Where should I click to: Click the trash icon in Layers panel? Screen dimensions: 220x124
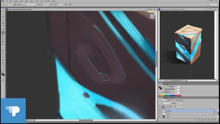(x=215, y=120)
